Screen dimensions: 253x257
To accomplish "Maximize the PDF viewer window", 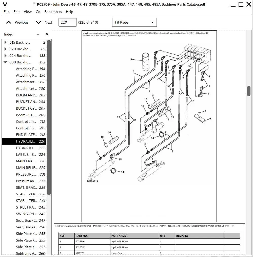I will (241, 4).
